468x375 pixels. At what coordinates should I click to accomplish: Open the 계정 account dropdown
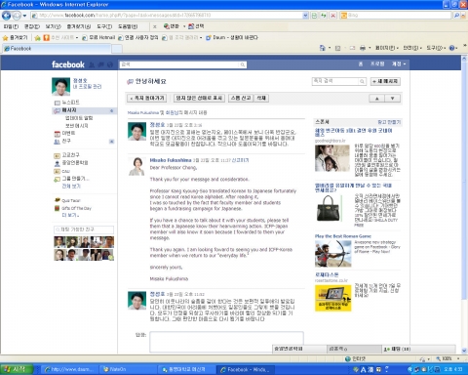[x=399, y=64]
